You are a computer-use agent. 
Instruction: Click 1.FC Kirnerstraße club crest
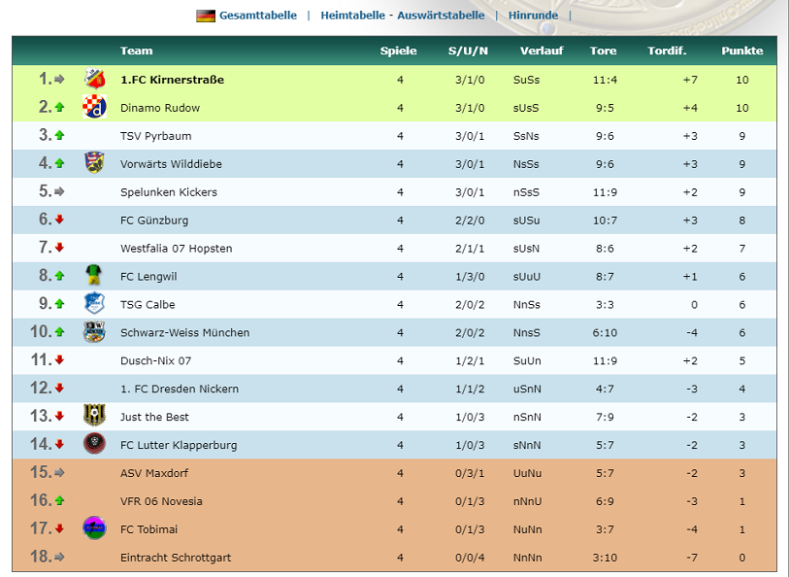click(x=94, y=79)
